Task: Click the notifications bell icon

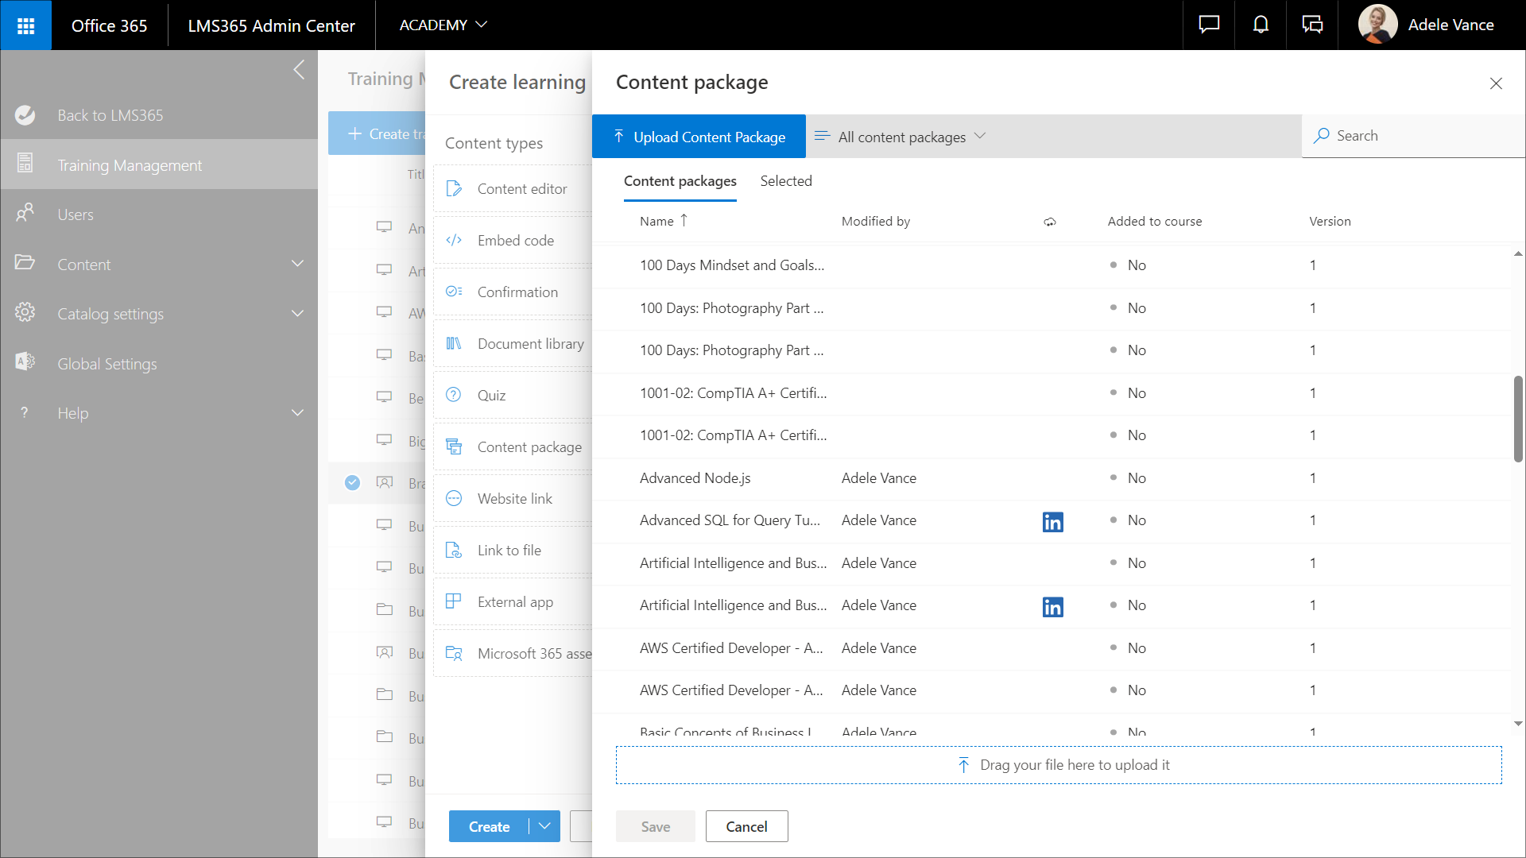Action: [x=1261, y=25]
